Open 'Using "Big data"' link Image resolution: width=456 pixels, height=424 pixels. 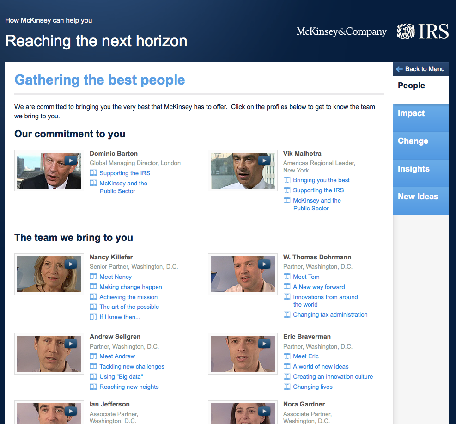(x=121, y=376)
